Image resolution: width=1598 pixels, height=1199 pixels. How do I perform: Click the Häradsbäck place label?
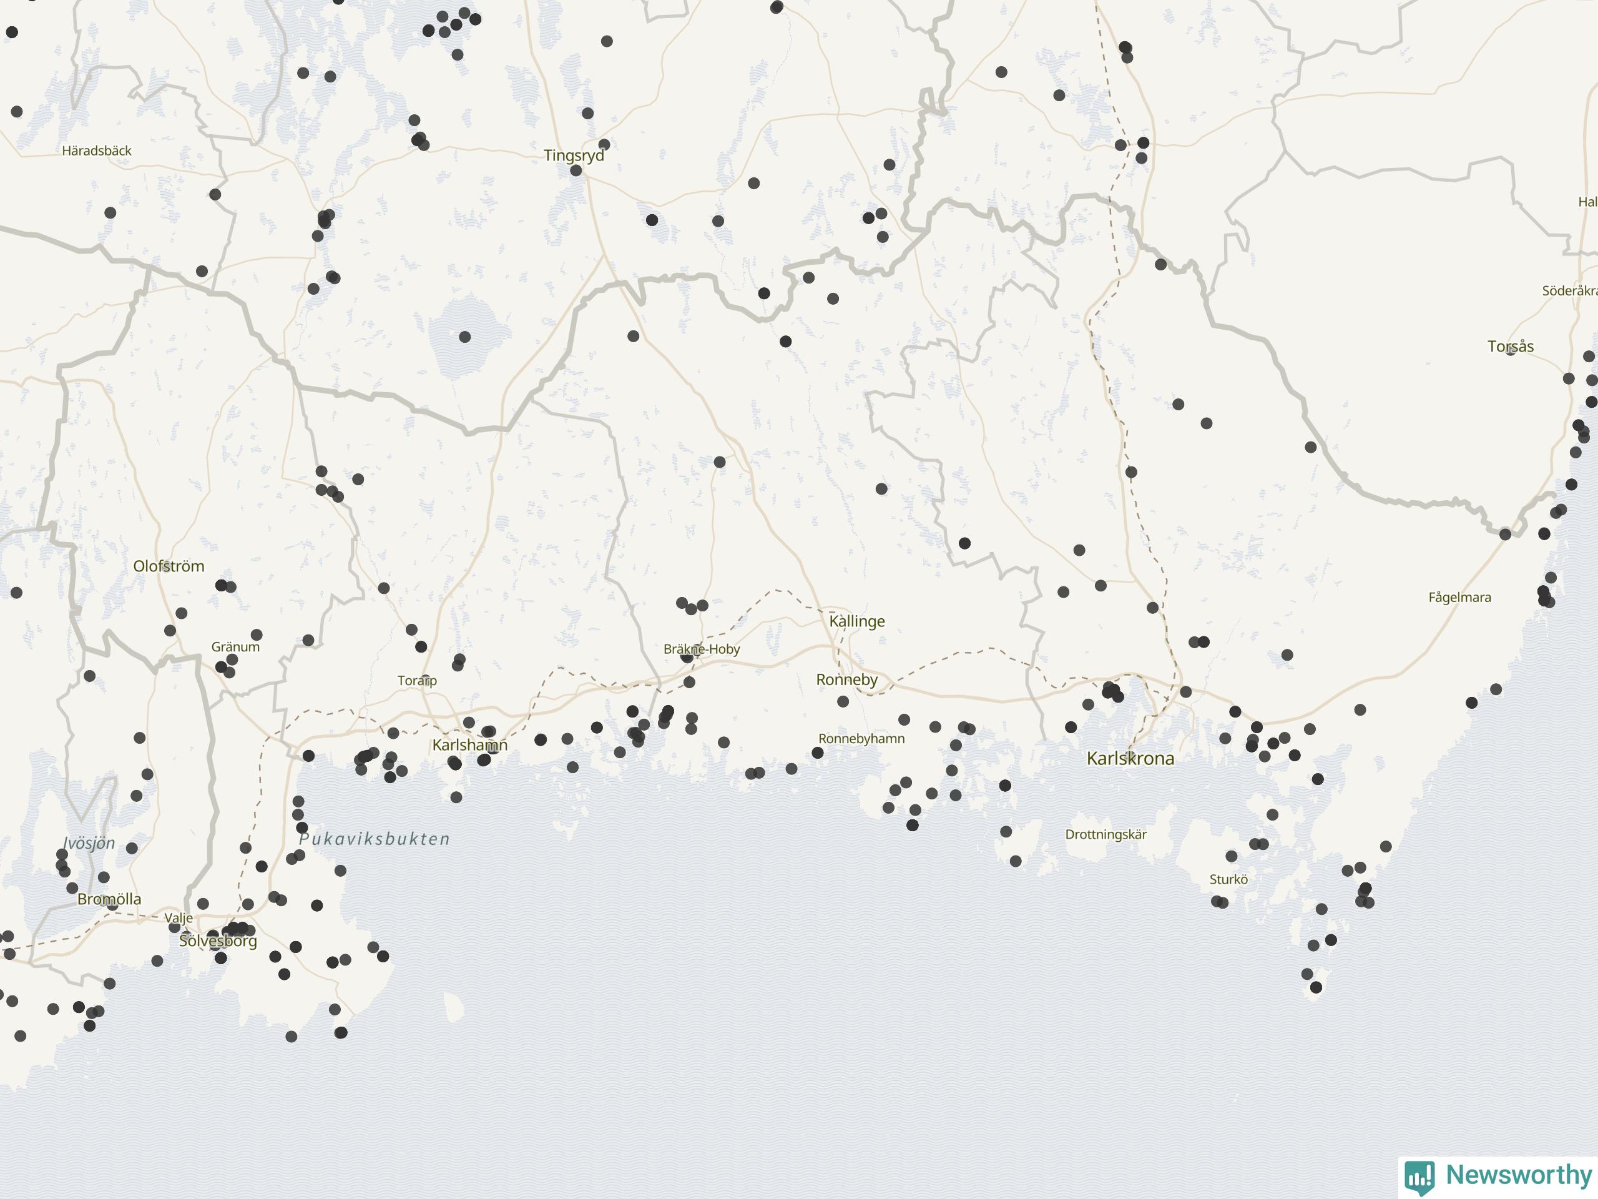coord(97,151)
